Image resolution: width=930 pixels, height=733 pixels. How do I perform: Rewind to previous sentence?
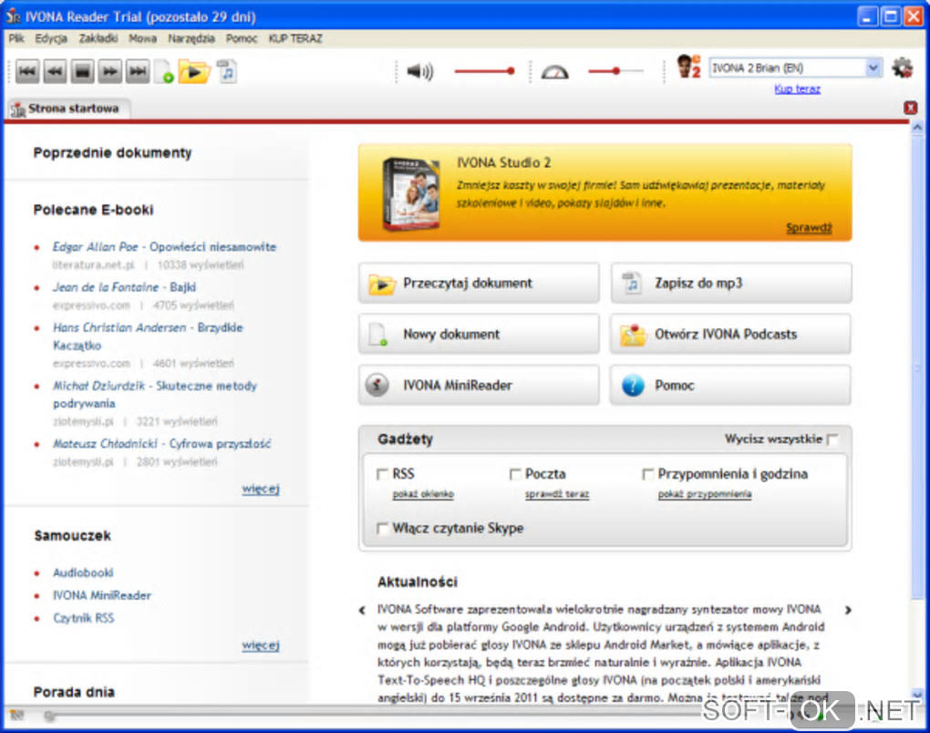(55, 71)
